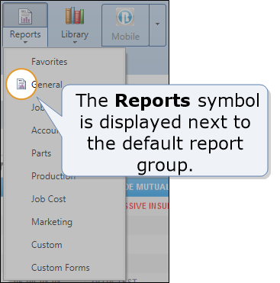The height and width of the screenshot is (283, 280).
Task: Open the Custom Forms report group
Action: pos(60,268)
